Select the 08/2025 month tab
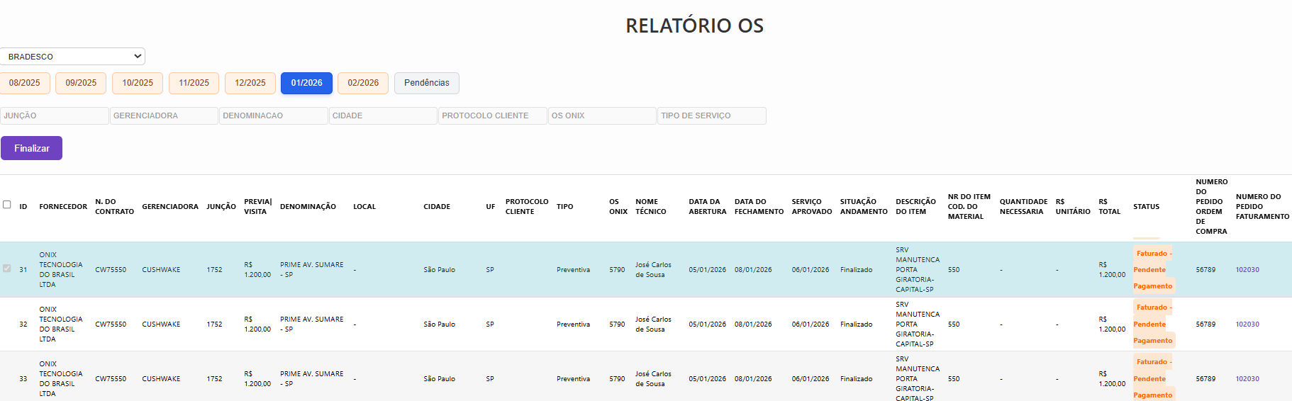 tap(25, 83)
